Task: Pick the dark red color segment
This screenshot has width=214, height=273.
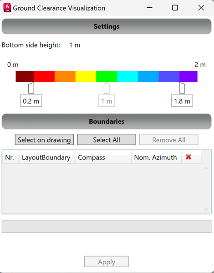Action: click(x=25, y=76)
